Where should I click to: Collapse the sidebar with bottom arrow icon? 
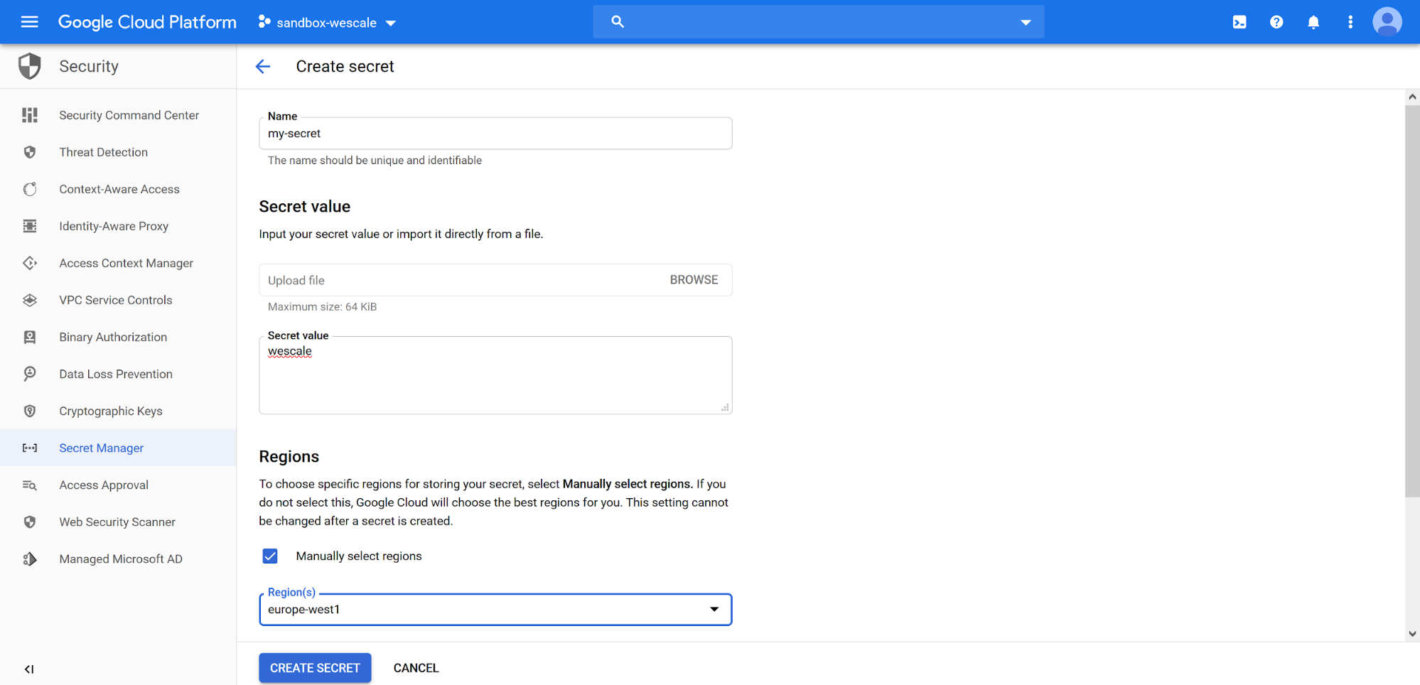point(29,669)
